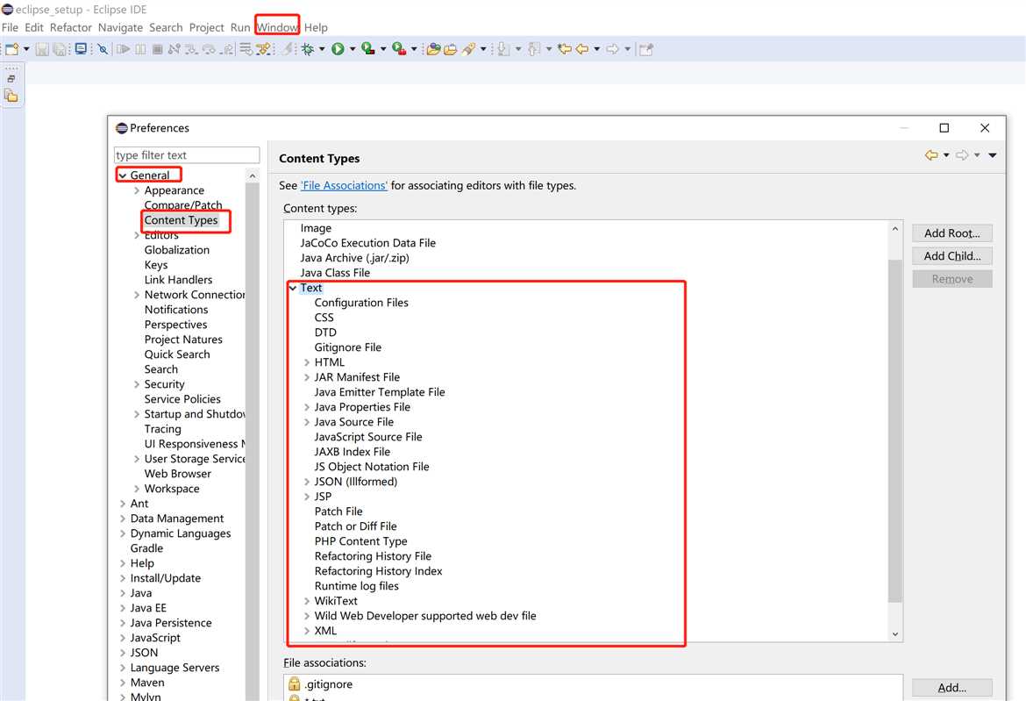
Task: Expand the HTML content type
Action: [306, 362]
